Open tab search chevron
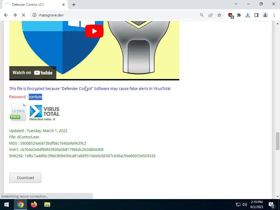Screen dimensions: 280x210 pyautogui.click(x=236, y=4)
